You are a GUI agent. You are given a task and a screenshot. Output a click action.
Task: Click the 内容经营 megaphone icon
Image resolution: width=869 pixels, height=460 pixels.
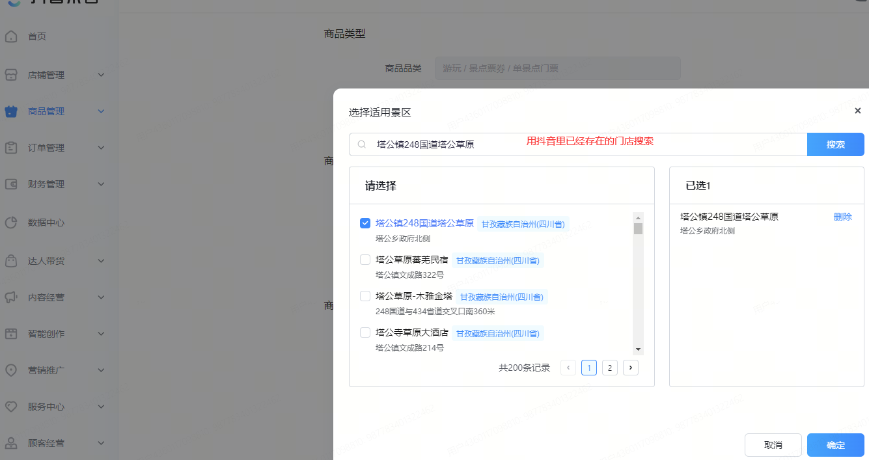(11, 297)
